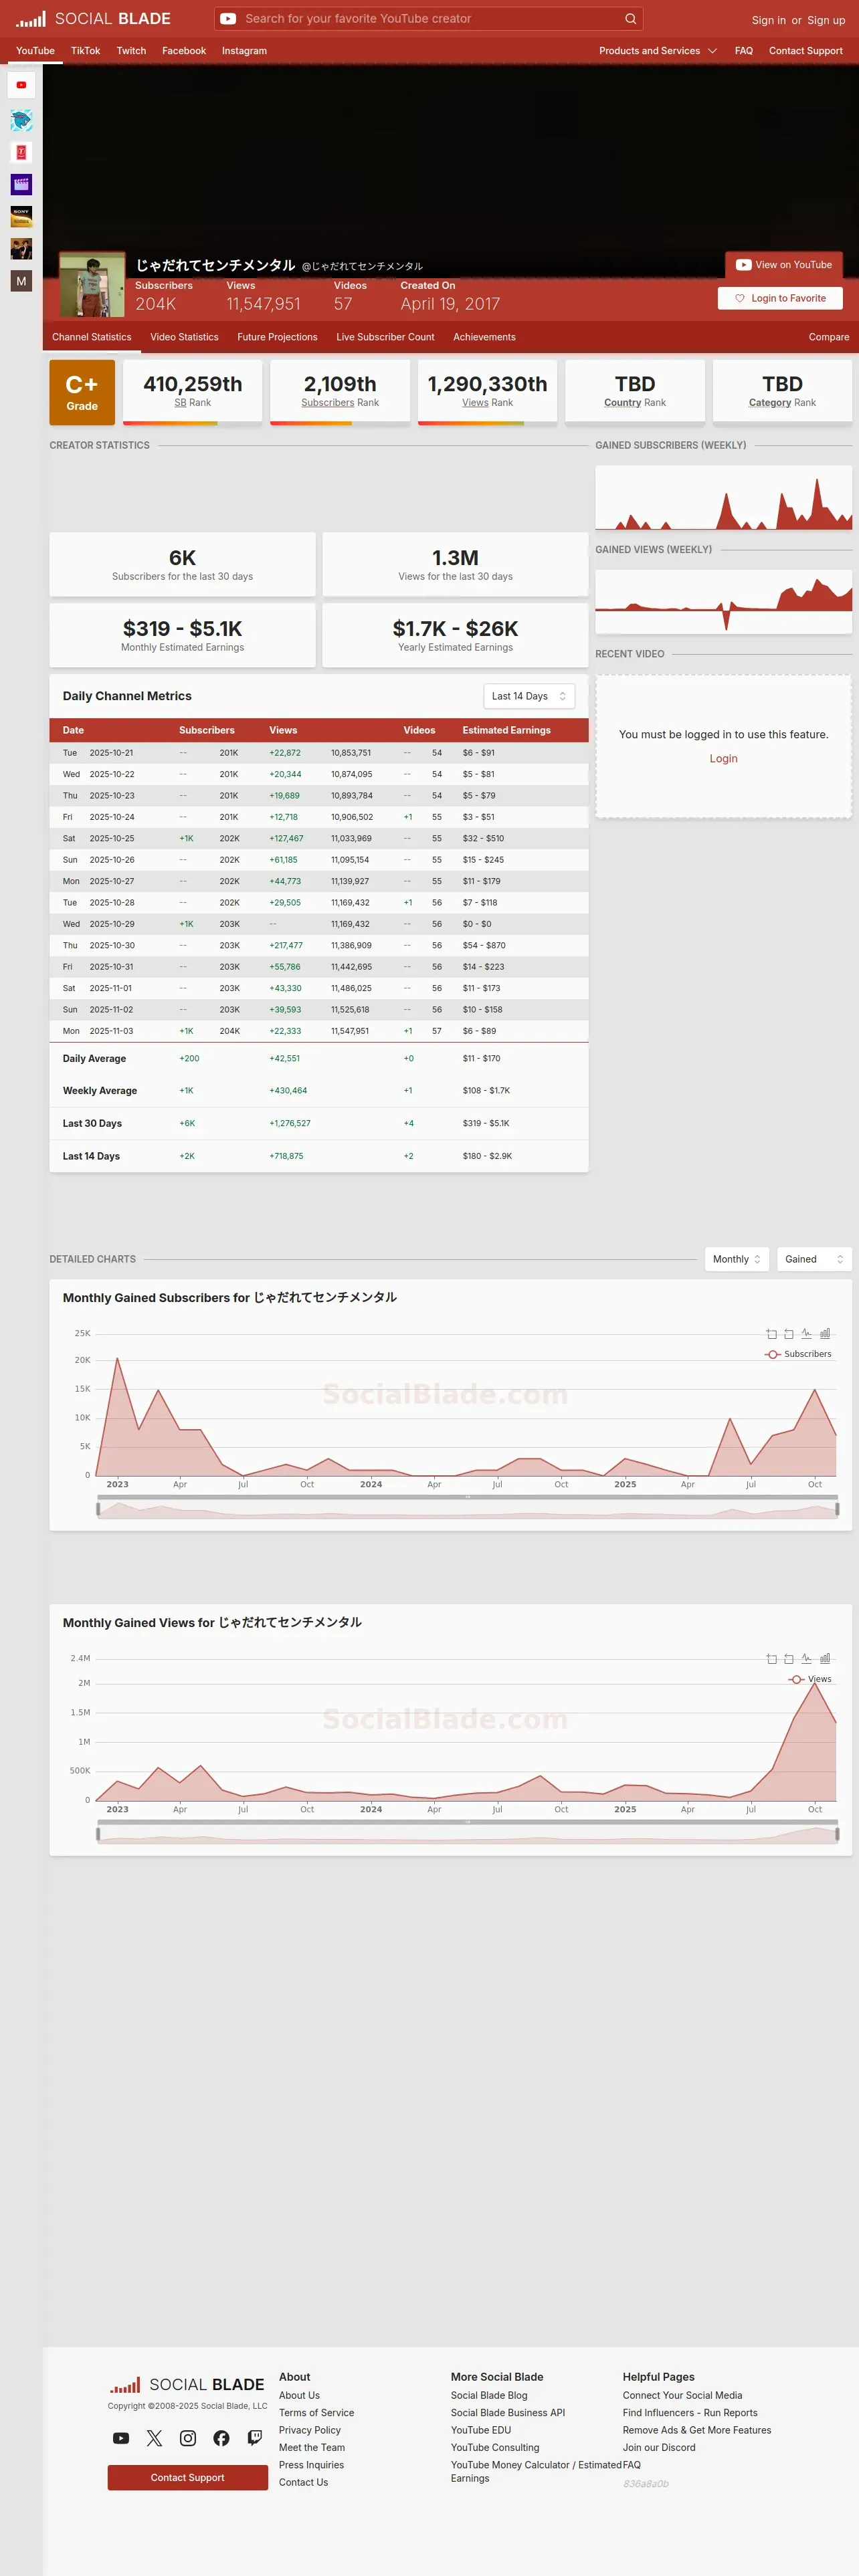Click the C+ Grade badge
The width and height of the screenshot is (859, 2576).
[x=82, y=392]
